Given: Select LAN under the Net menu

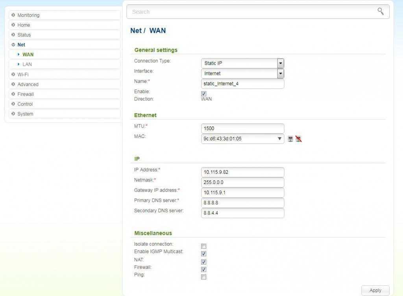Looking at the screenshot, I should point(27,64).
